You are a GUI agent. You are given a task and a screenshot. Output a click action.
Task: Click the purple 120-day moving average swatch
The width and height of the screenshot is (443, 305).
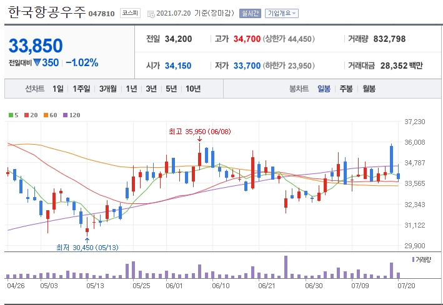65,115
